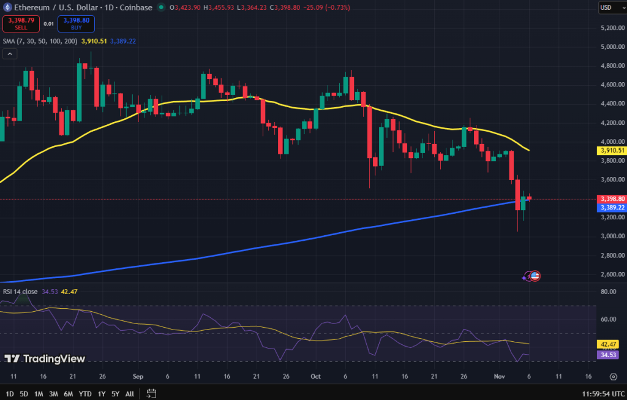
Task: Click the RSI 14 close indicator legend
Action: [21, 292]
